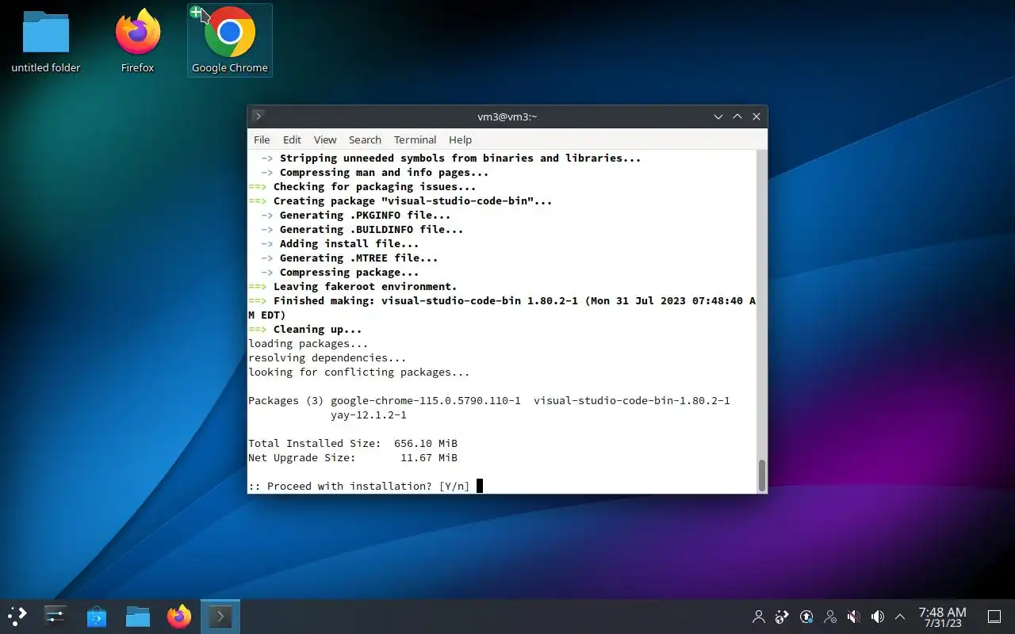Click the 'Cleaning up...' line

click(304, 329)
